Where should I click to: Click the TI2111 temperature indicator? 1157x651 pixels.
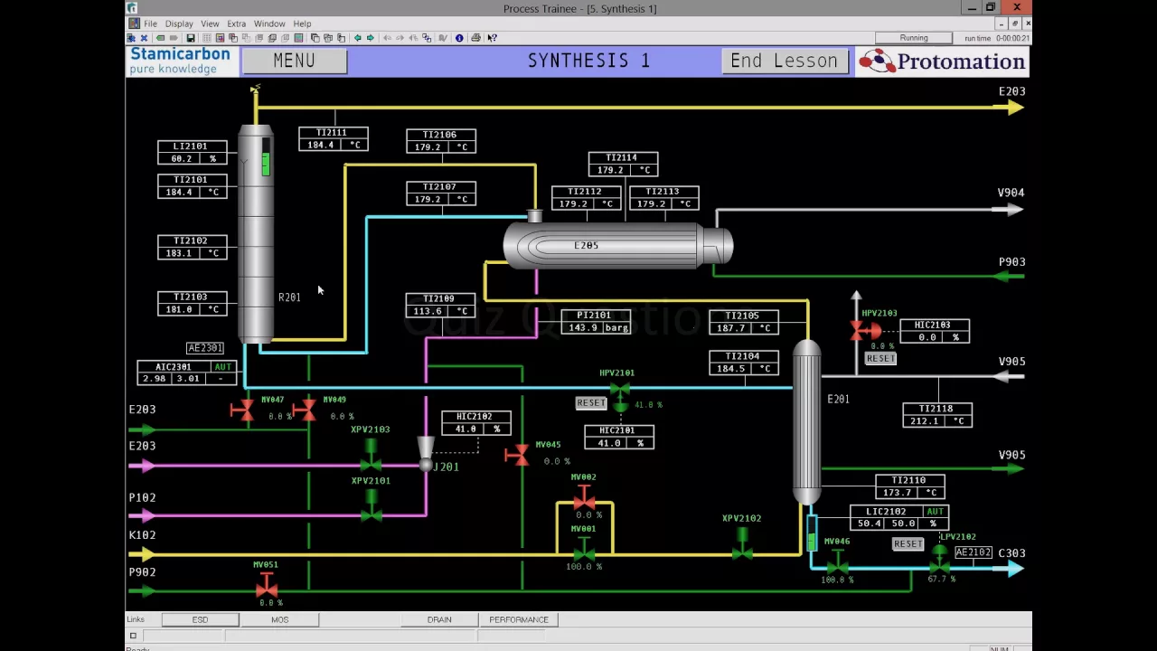click(334, 138)
